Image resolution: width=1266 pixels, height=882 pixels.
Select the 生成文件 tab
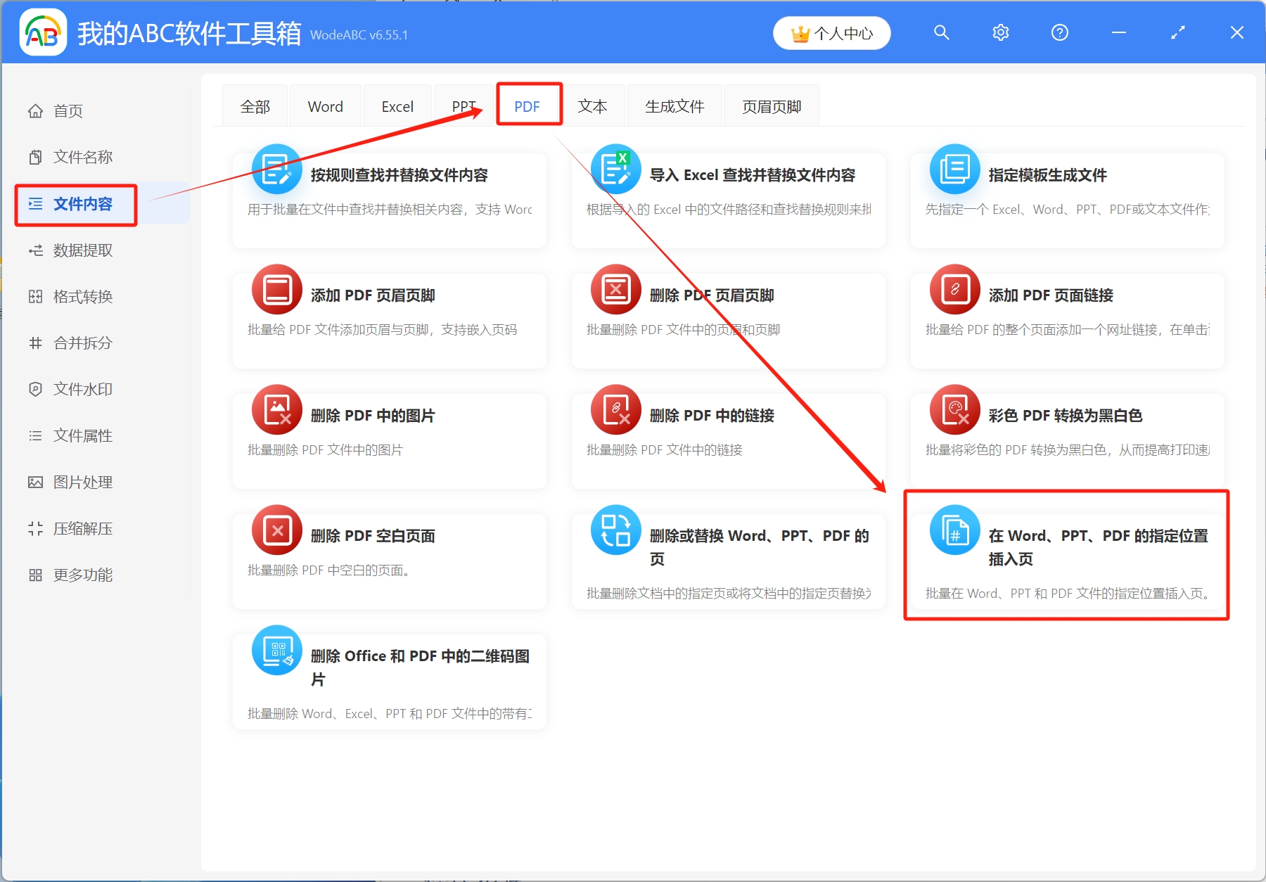click(674, 106)
